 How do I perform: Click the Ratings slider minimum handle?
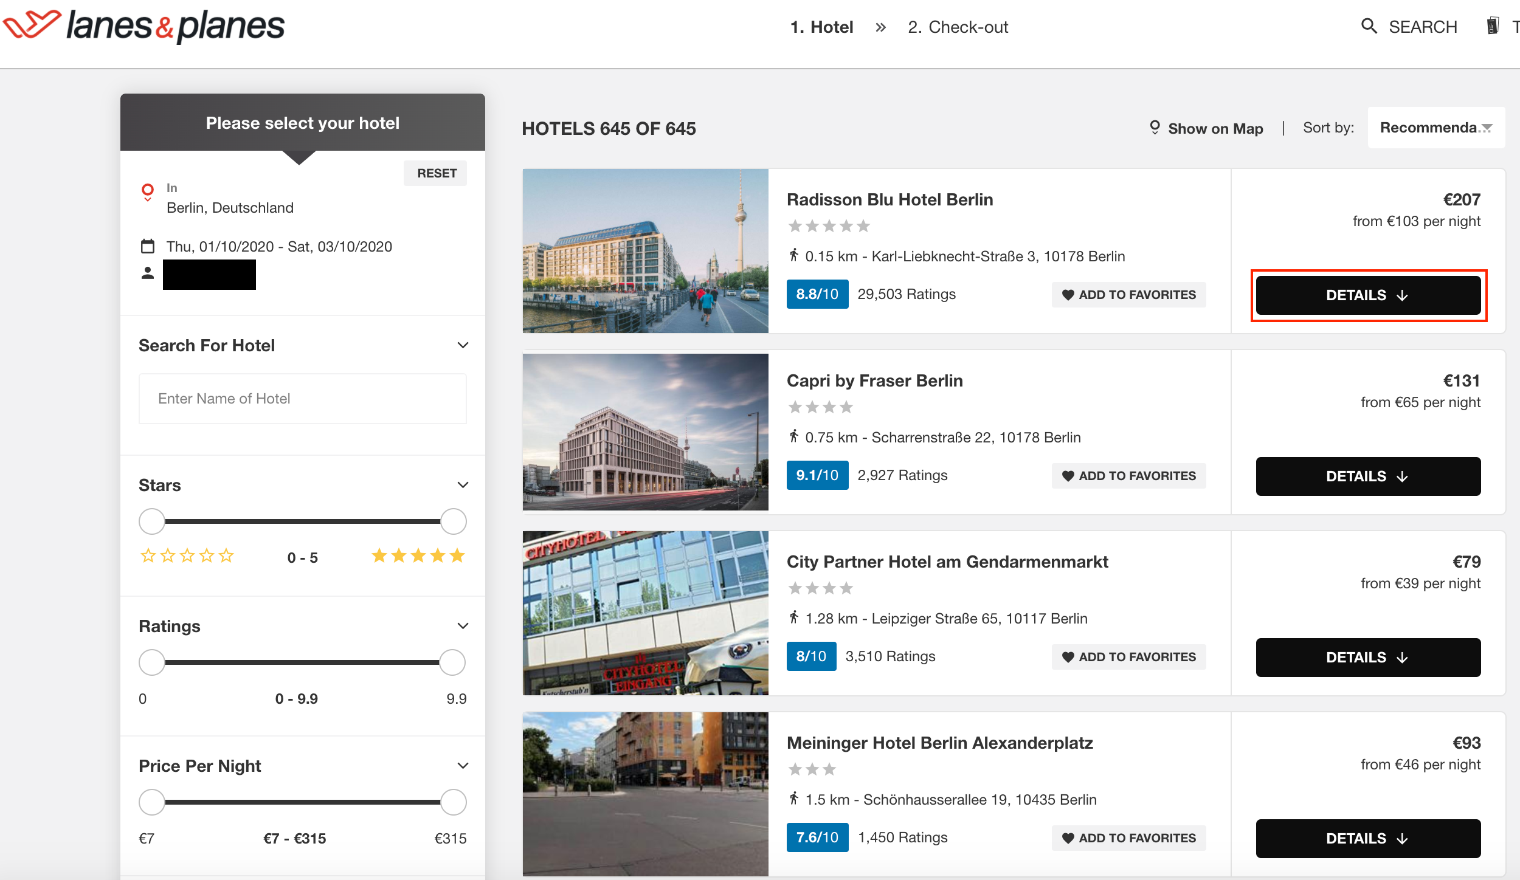coord(152,662)
